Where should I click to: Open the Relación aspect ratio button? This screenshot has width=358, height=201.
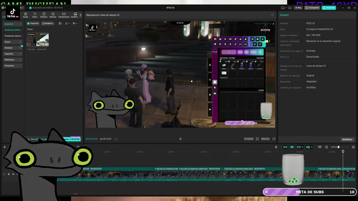click(265, 139)
